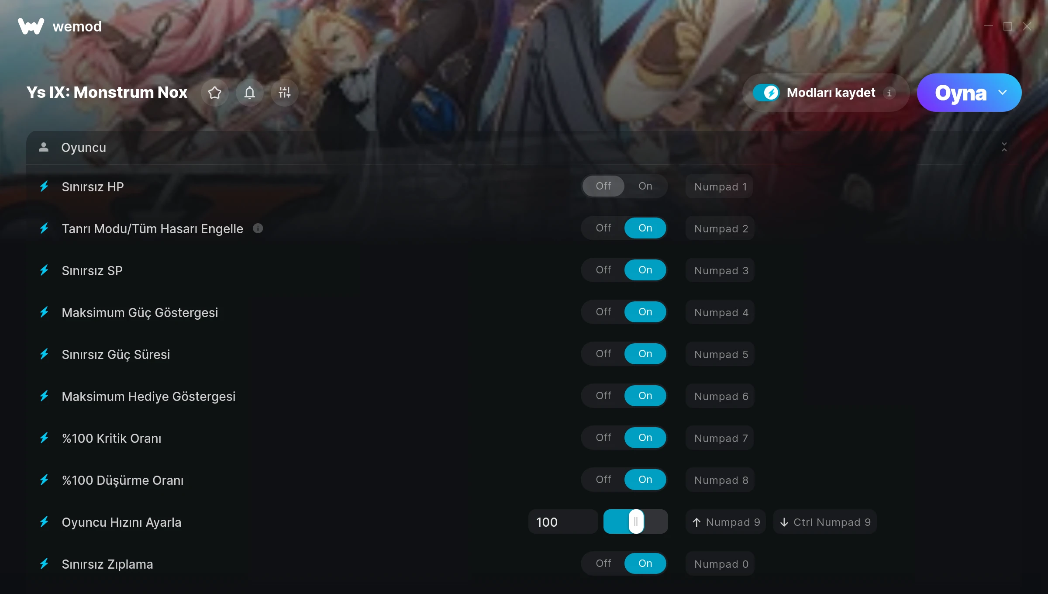Click the player speed value field
Screen dimensions: 1048x594
[563, 522]
